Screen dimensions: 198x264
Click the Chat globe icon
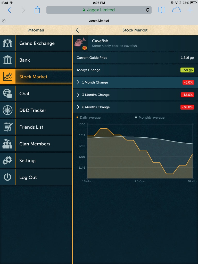pos(7,94)
